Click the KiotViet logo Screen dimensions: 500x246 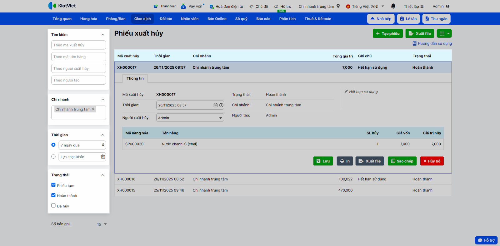tap(62, 6)
